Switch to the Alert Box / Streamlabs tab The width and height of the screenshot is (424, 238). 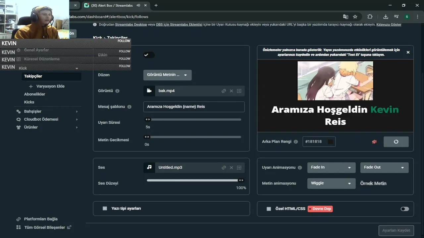tap(113, 5)
